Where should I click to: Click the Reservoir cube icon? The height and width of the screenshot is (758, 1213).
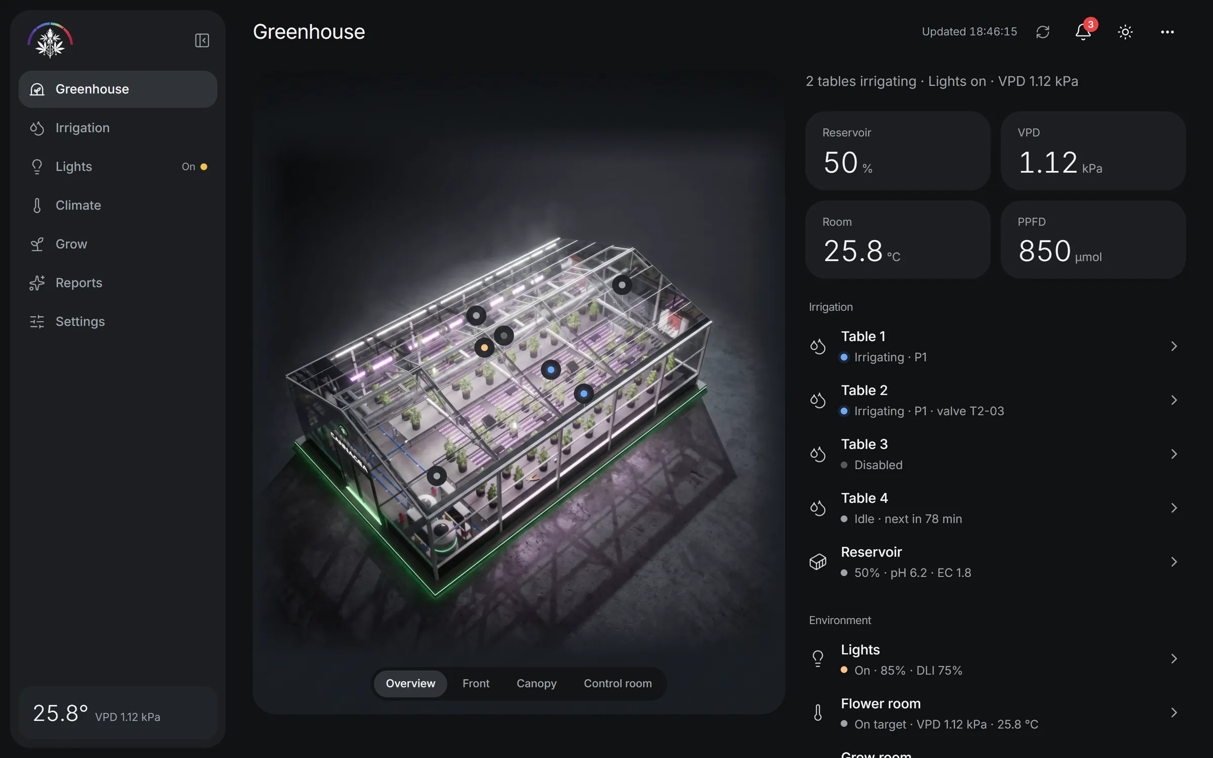(x=818, y=562)
